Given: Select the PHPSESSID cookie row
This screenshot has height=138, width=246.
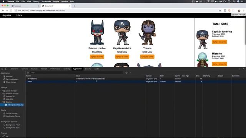Looking at the screenshot, I should tap(136, 79).
